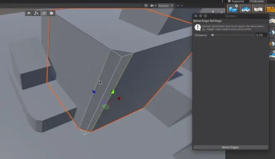Switch to Edge selection mode icon
The width and height of the screenshot is (275, 159).
pyautogui.click(x=44, y=13)
